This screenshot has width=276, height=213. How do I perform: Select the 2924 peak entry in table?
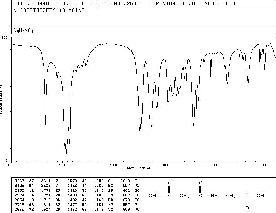pos(24,195)
